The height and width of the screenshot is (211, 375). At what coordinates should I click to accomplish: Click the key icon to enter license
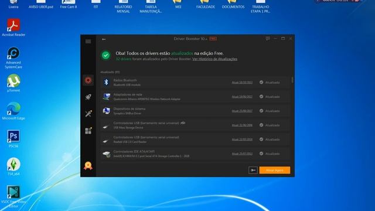[253, 170]
